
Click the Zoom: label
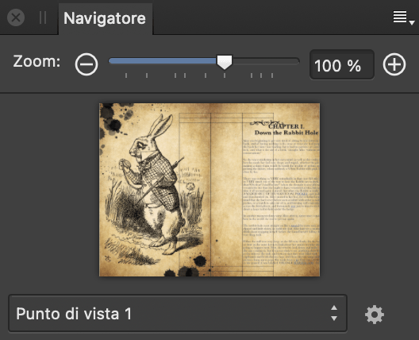pyautogui.click(x=37, y=61)
